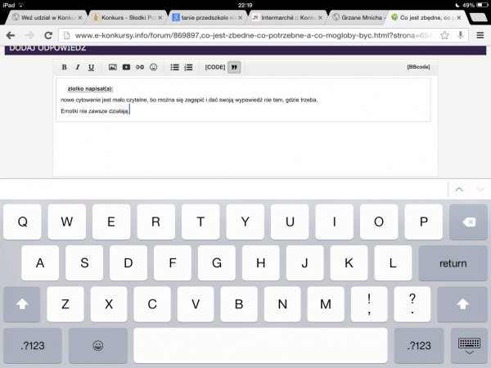Apply italic formatting in the editor toolbar
The width and height of the screenshot is (491, 368).
[77, 67]
